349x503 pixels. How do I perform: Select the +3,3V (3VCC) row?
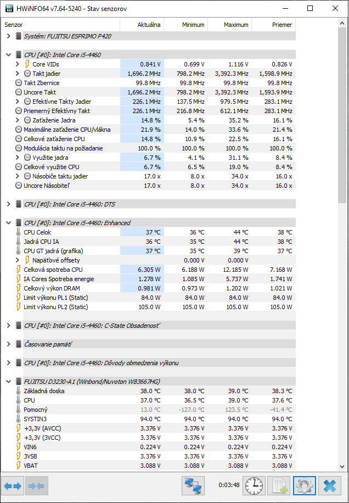click(x=155, y=437)
